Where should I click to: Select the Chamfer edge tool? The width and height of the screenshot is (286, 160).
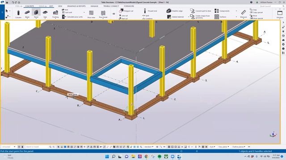click(175, 11)
